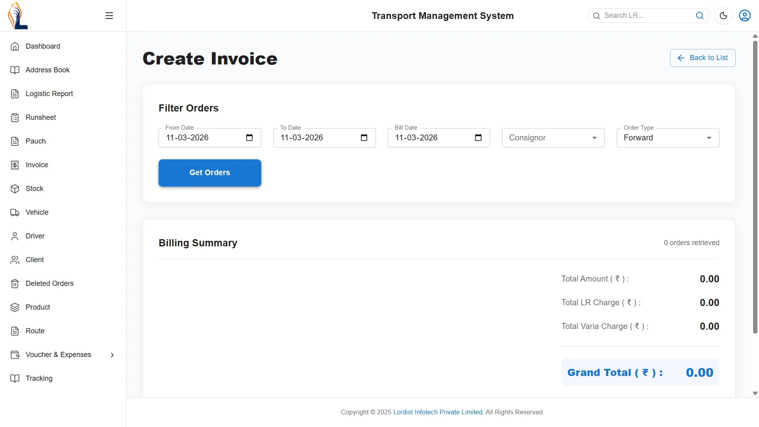This screenshot has height=427, width=759.
Task: Click the Pauch file icon
Action: click(x=15, y=141)
